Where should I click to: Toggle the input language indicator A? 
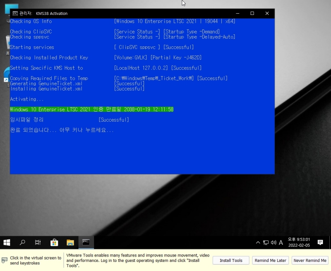point(281,242)
